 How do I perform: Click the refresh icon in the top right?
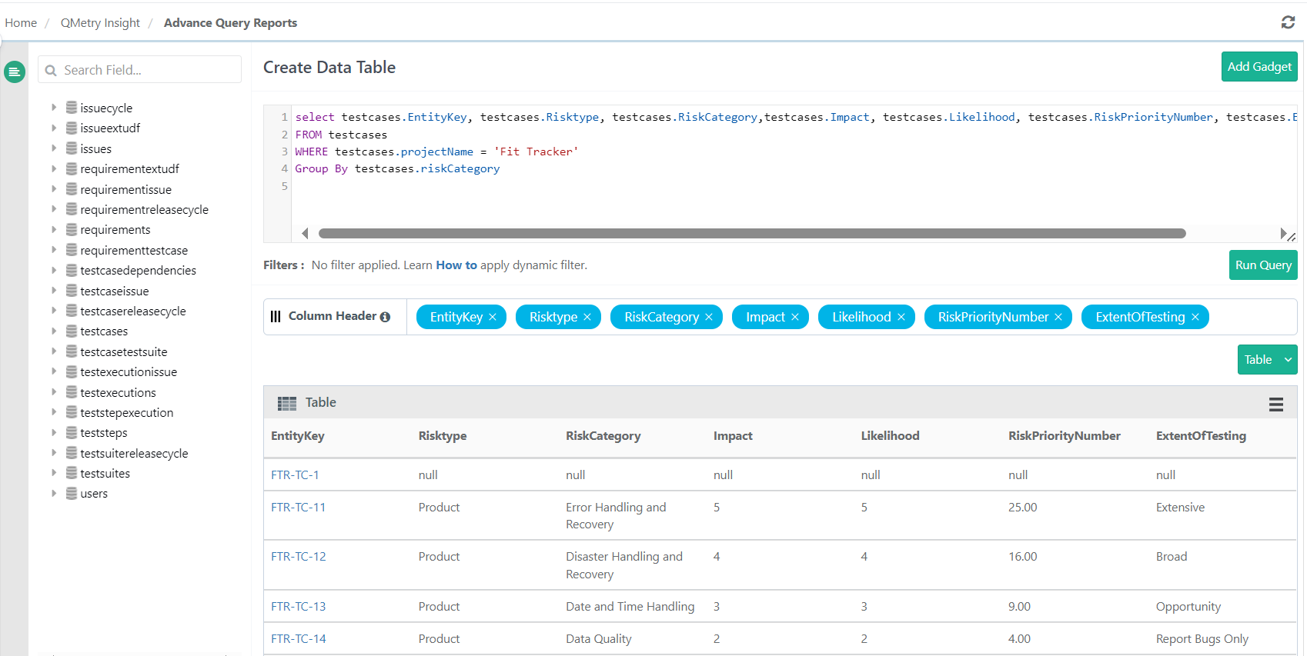point(1288,22)
